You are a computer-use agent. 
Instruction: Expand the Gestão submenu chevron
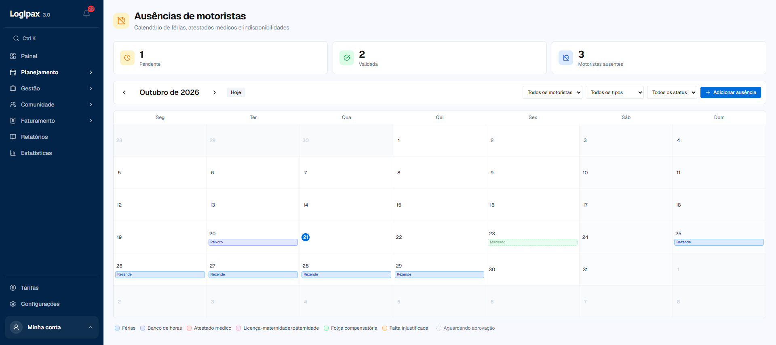(91, 88)
